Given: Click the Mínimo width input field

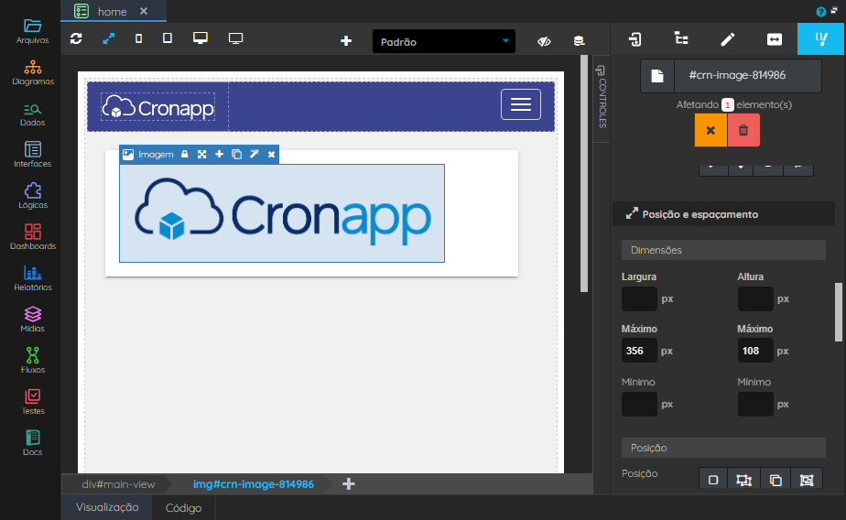Looking at the screenshot, I should 639,404.
